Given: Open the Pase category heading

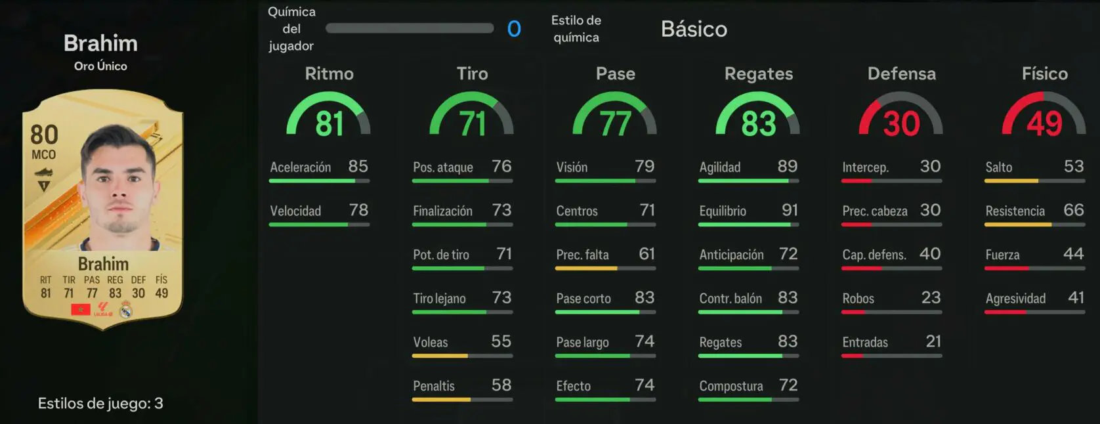Looking at the screenshot, I should (615, 74).
